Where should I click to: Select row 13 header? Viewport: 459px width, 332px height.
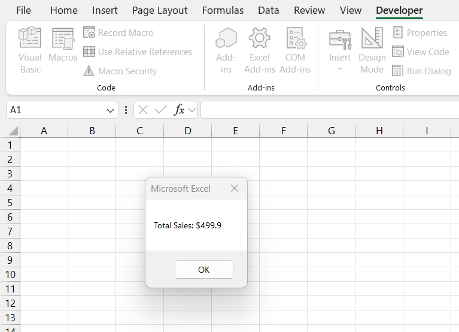pyautogui.click(x=10, y=318)
